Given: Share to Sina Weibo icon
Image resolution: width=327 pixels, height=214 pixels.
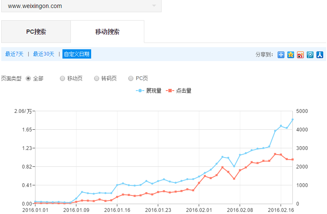Looking at the screenshot, I should (300, 54).
